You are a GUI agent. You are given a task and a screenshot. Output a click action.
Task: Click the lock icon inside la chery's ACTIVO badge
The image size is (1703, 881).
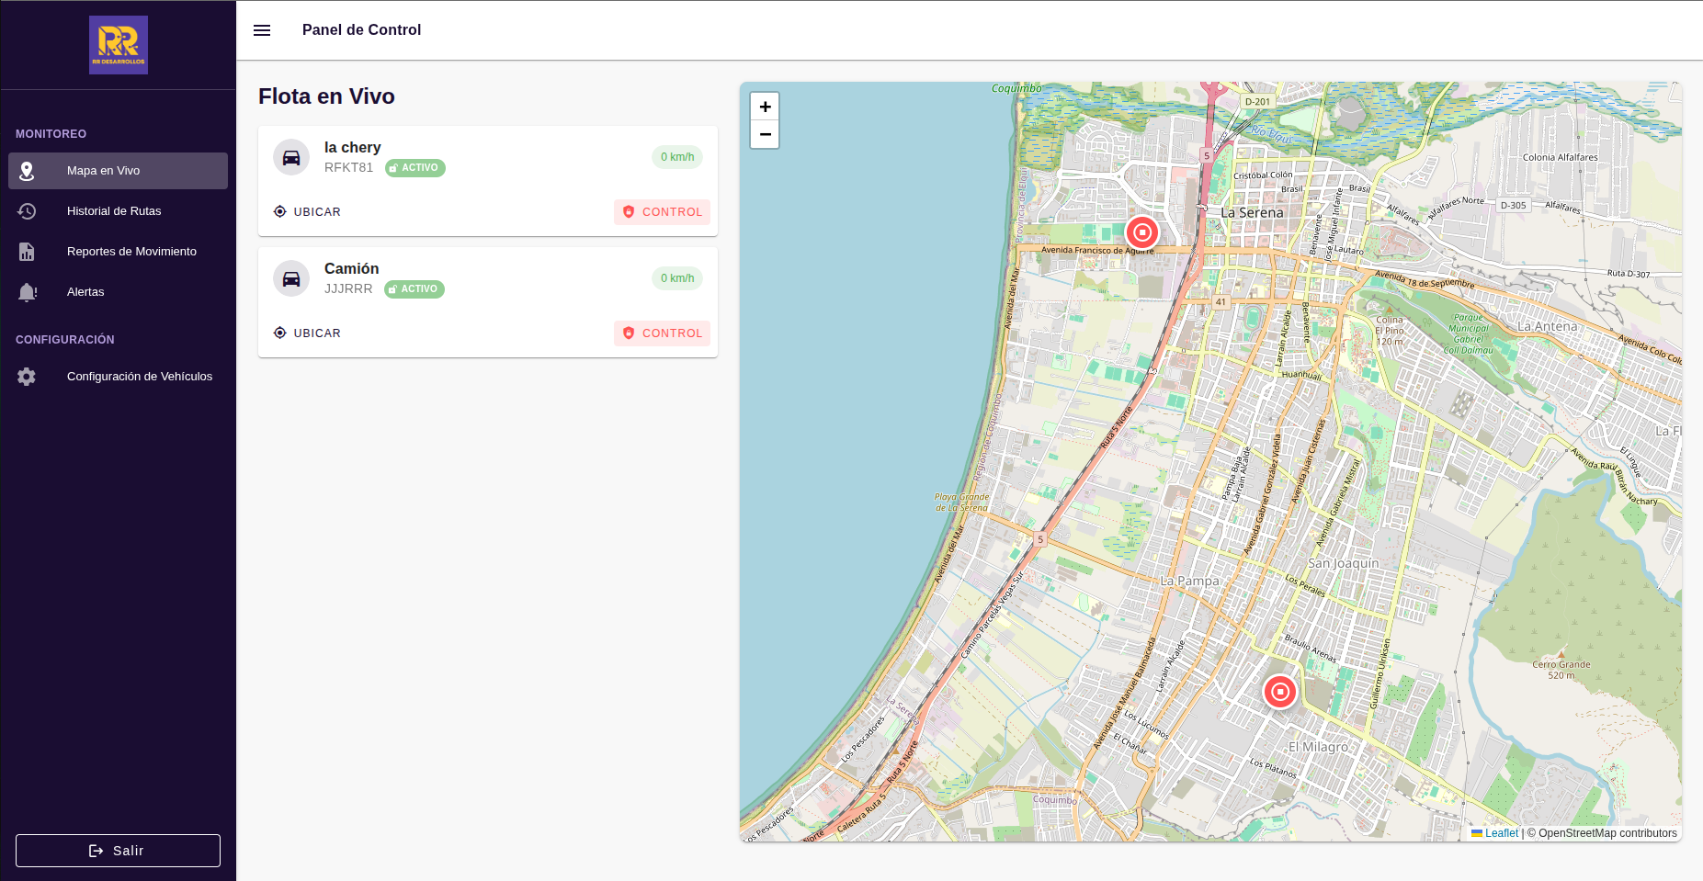point(394,167)
